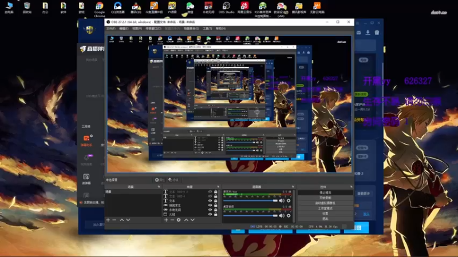Screen dimensions: 458x257
Task: Open the QQ浏览器 desktop shortcut
Action: pos(118,8)
